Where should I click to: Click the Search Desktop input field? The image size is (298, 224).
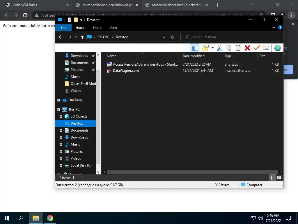click(x=230, y=37)
